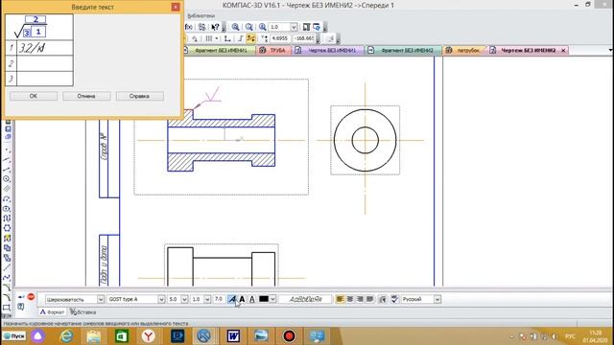Viewport: 614px width, 345px height.
Task: Open the Шероховатость text style dropdown
Action: pos(100,299)
